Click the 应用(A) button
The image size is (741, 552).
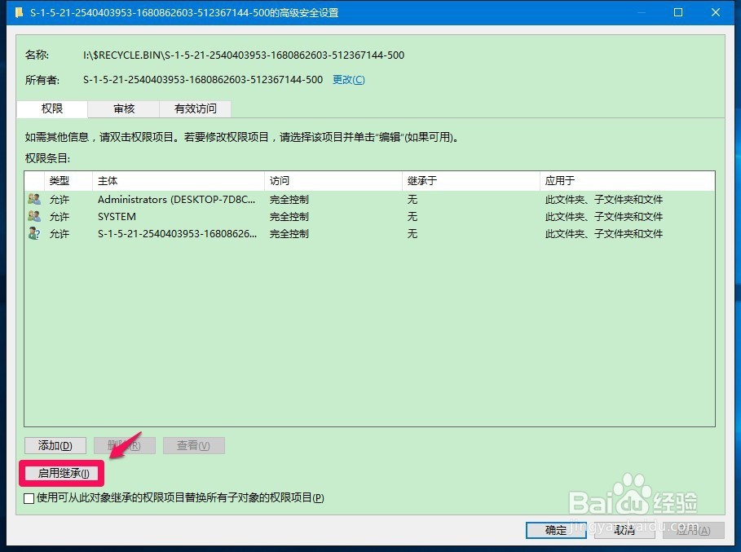tap(692, 530)
